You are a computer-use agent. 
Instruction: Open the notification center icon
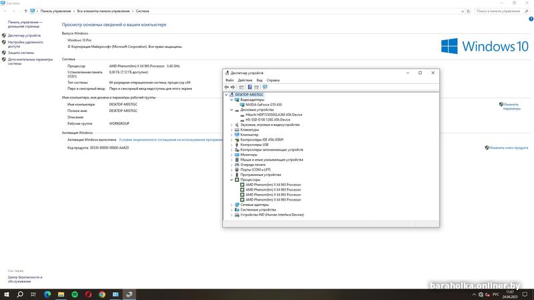[525, 294]
